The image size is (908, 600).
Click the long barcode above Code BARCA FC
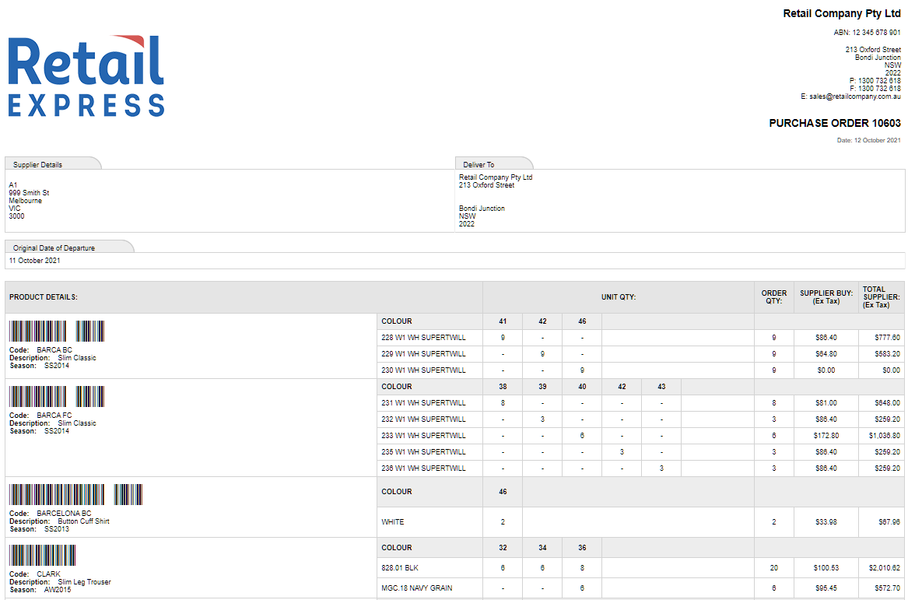37,397
